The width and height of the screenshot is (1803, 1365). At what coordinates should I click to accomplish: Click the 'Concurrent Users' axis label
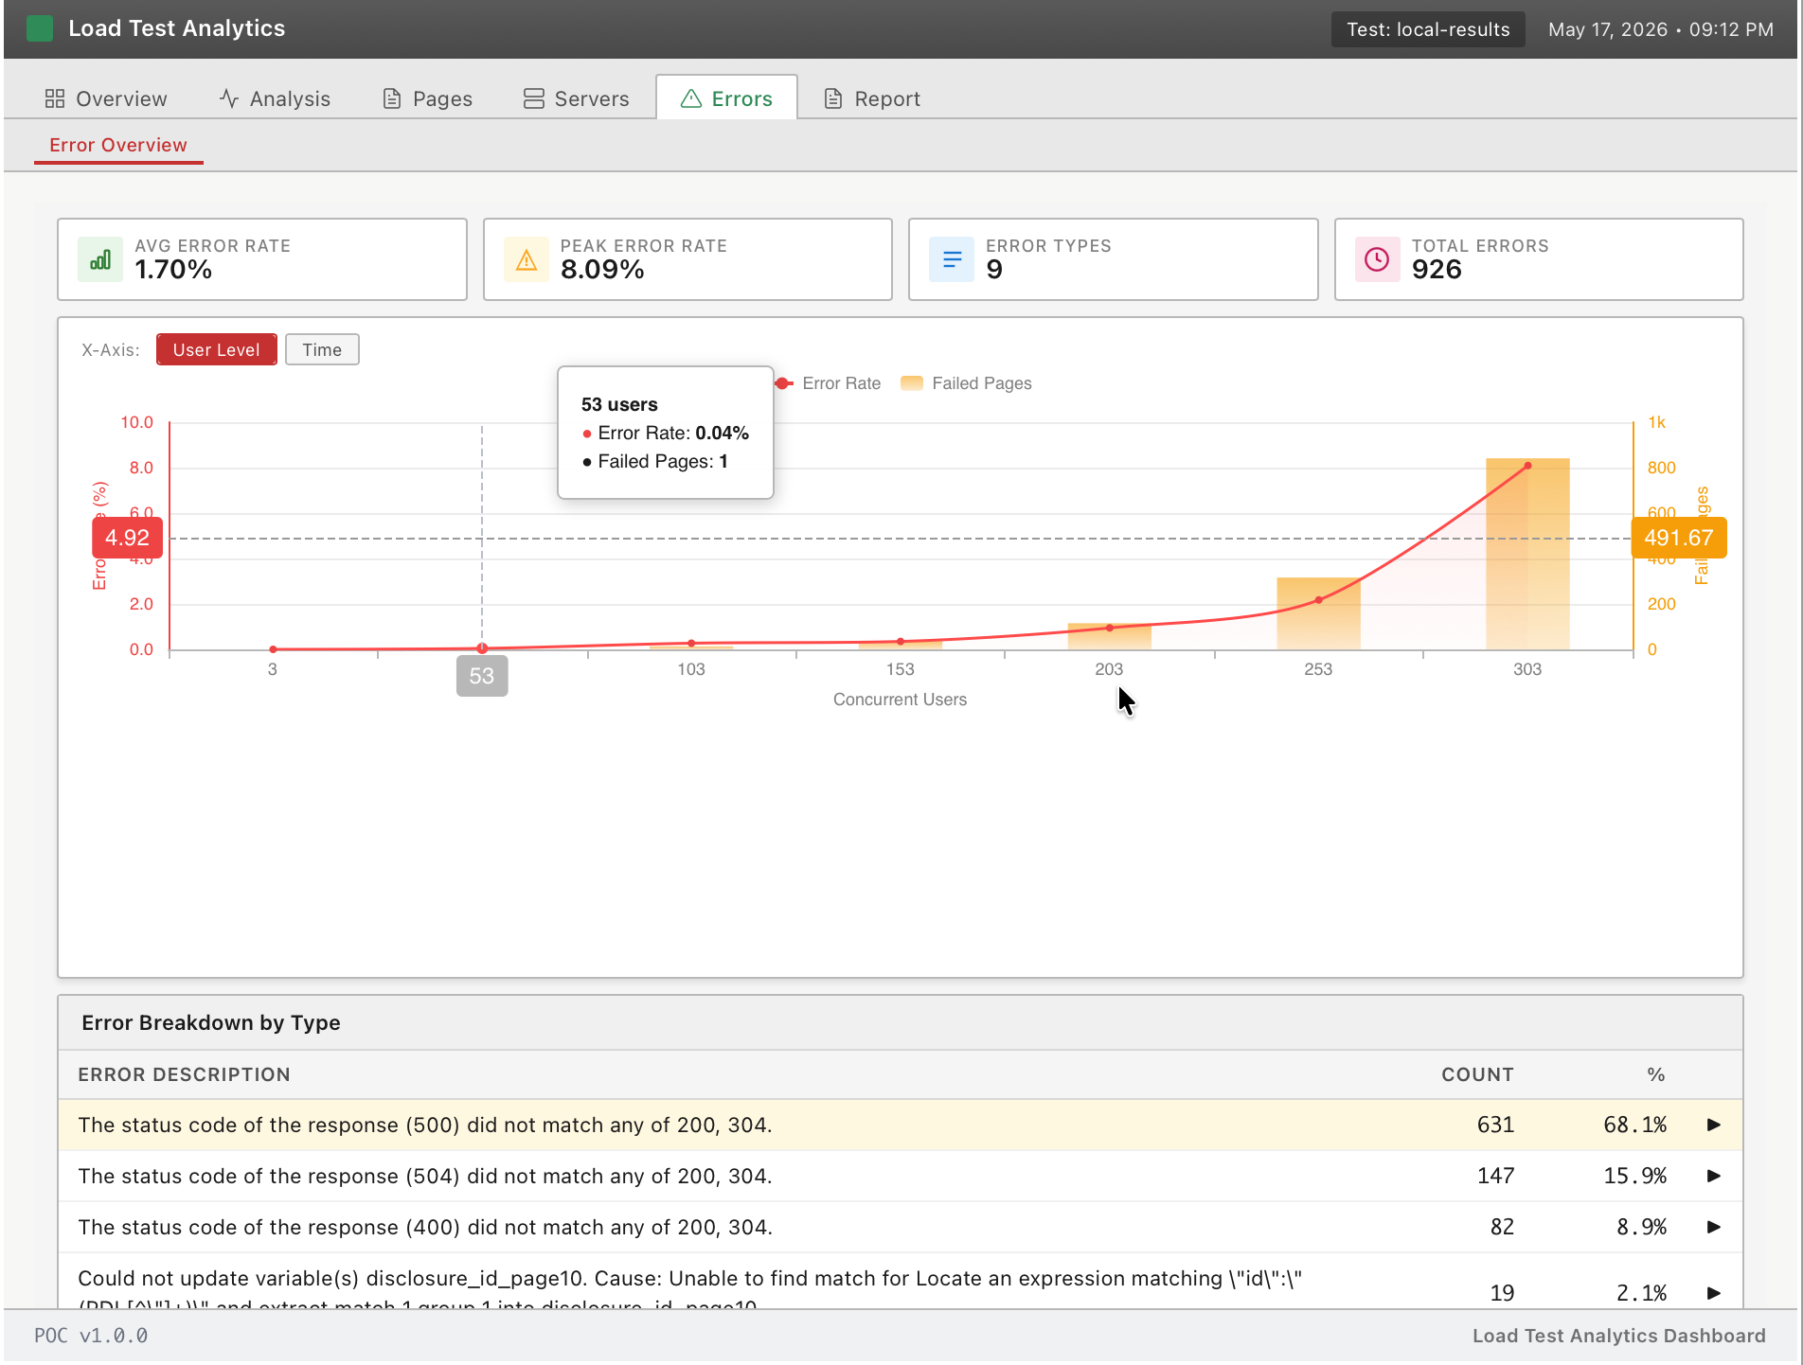[x=900, y=700]
